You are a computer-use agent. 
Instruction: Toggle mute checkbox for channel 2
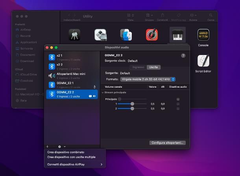coord(178,108)
